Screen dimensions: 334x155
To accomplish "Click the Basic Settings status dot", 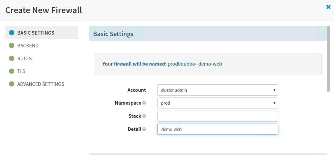I will click(12, 33).
